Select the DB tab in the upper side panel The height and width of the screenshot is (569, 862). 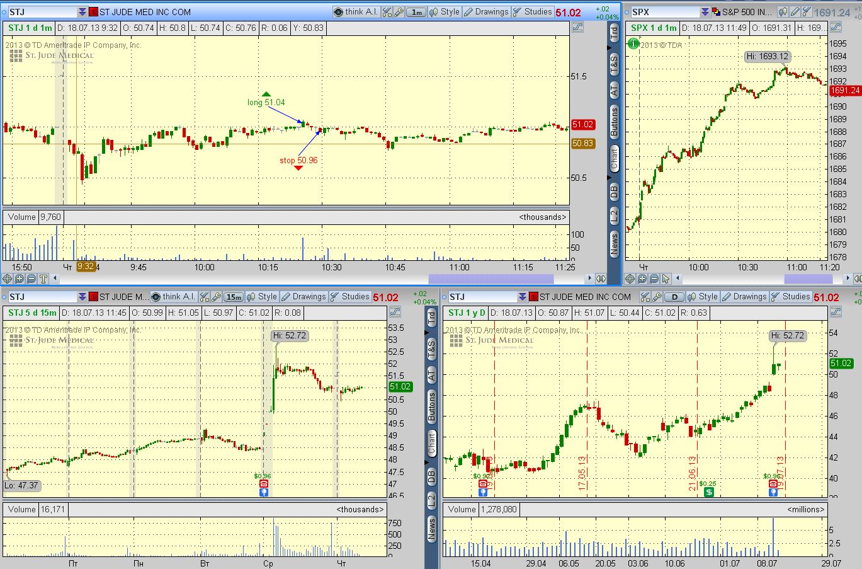click(615, 192)
